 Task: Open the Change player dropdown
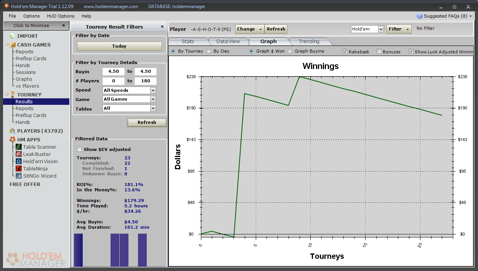250,29
